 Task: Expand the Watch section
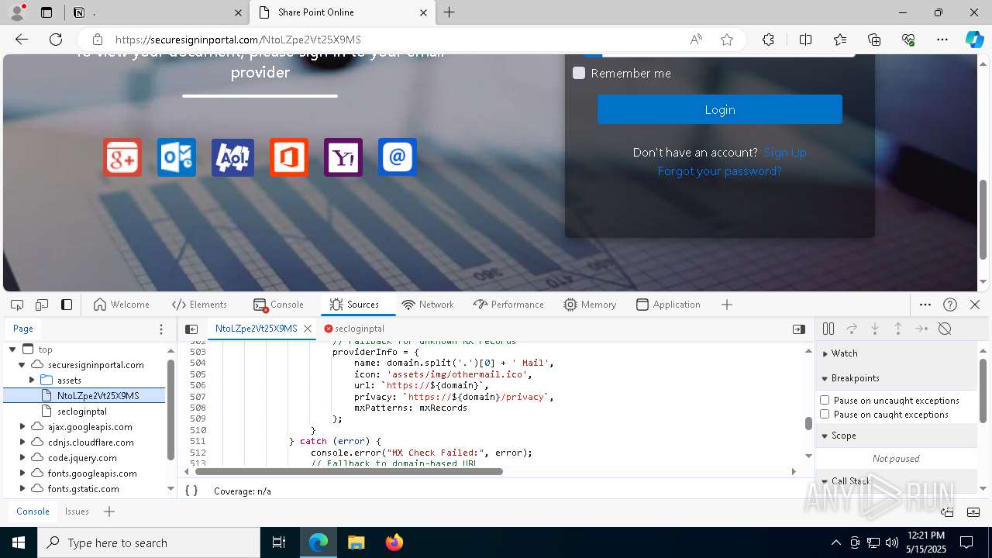click(825, 353)
